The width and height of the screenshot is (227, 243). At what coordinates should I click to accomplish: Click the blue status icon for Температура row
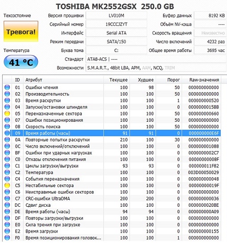click(7, 172)
